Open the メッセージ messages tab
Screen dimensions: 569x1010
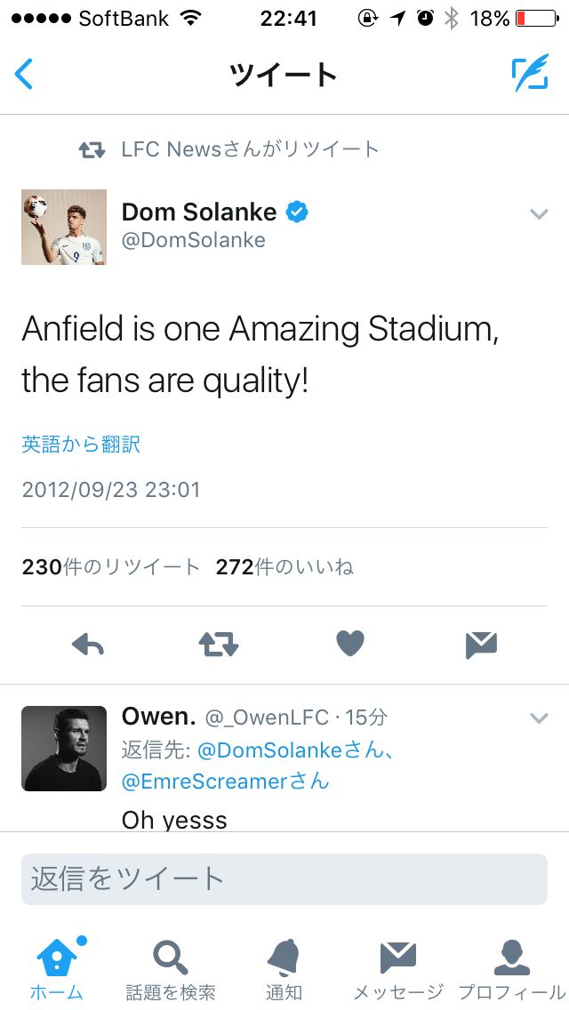[398, 967]
